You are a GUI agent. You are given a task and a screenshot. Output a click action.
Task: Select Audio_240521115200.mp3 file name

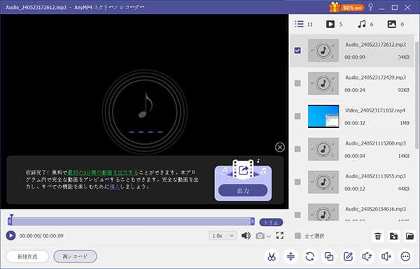click(x=375, y=143)
